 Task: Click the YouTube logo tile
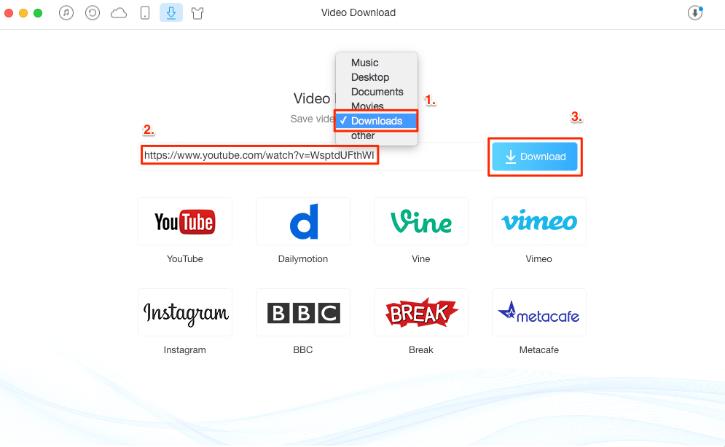click(x=185, y=221)
